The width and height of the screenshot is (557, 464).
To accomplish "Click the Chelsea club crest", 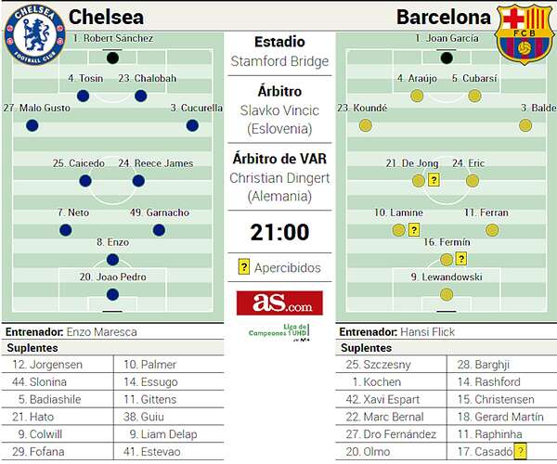I will [x=33, y=34].
